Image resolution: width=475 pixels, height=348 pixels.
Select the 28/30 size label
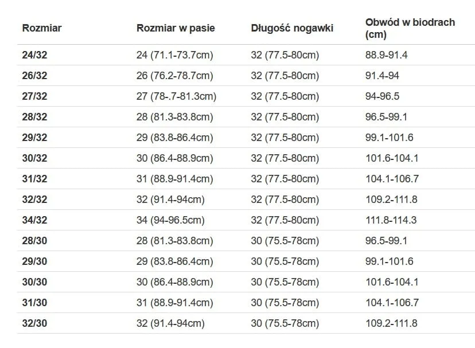[x=34, y=241]
